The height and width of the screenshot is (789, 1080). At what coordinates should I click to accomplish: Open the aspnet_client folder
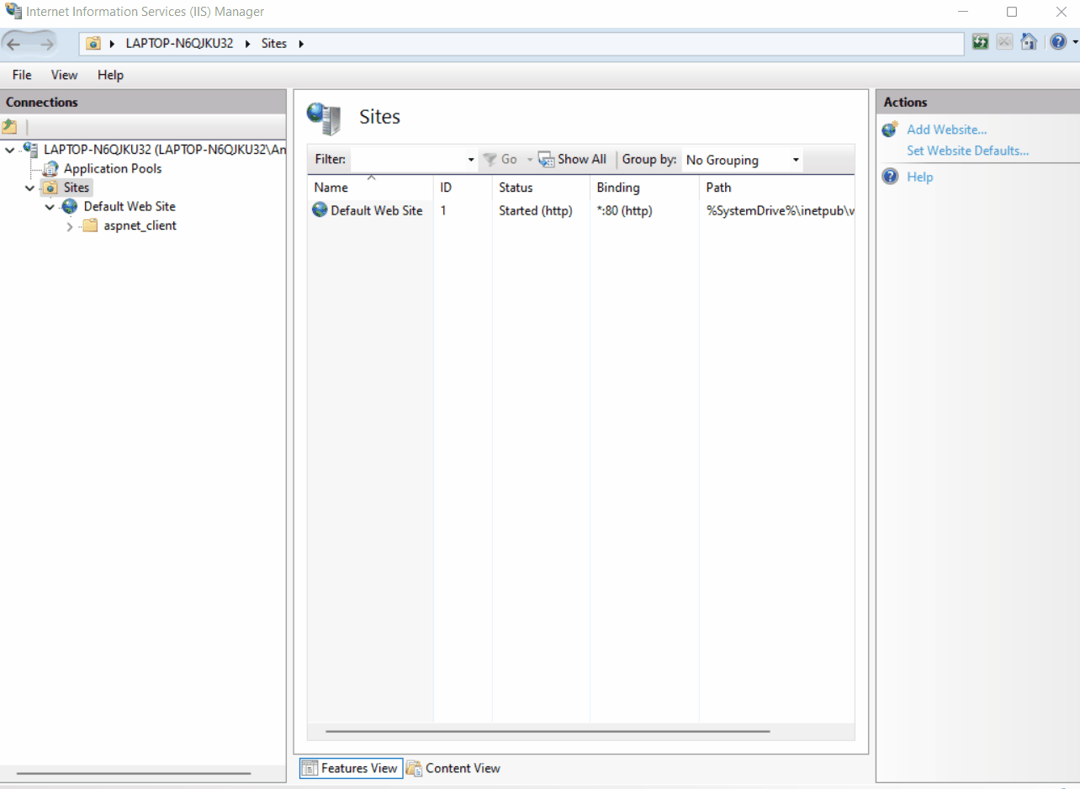coord(140,225)
